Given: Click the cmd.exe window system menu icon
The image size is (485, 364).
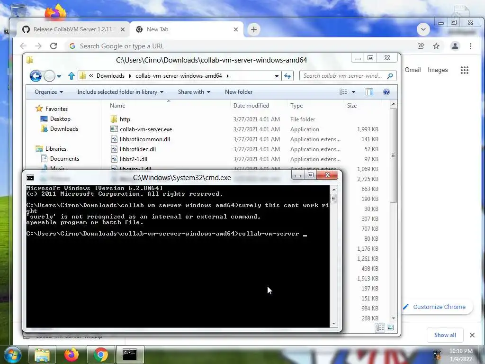Looking at the screenshot, I should pos(30,178).
